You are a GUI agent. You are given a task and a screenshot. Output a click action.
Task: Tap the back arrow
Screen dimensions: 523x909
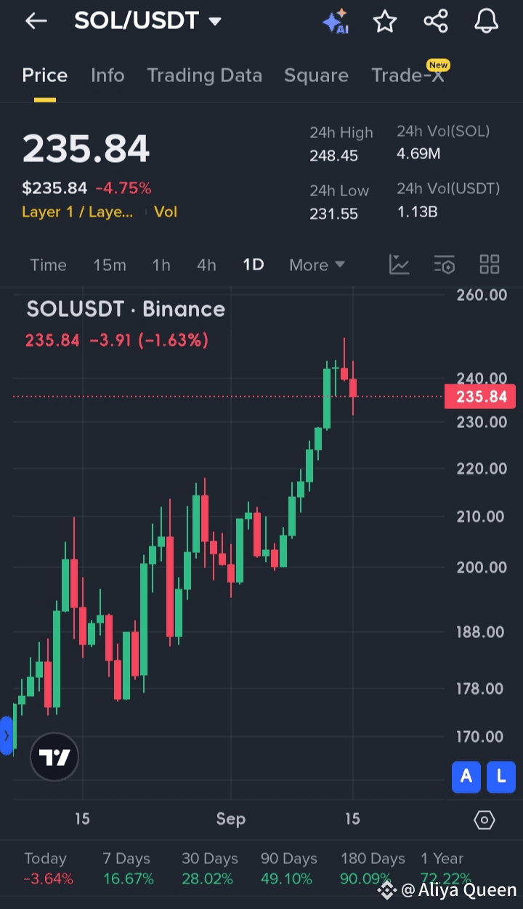(x=36, y=22)
